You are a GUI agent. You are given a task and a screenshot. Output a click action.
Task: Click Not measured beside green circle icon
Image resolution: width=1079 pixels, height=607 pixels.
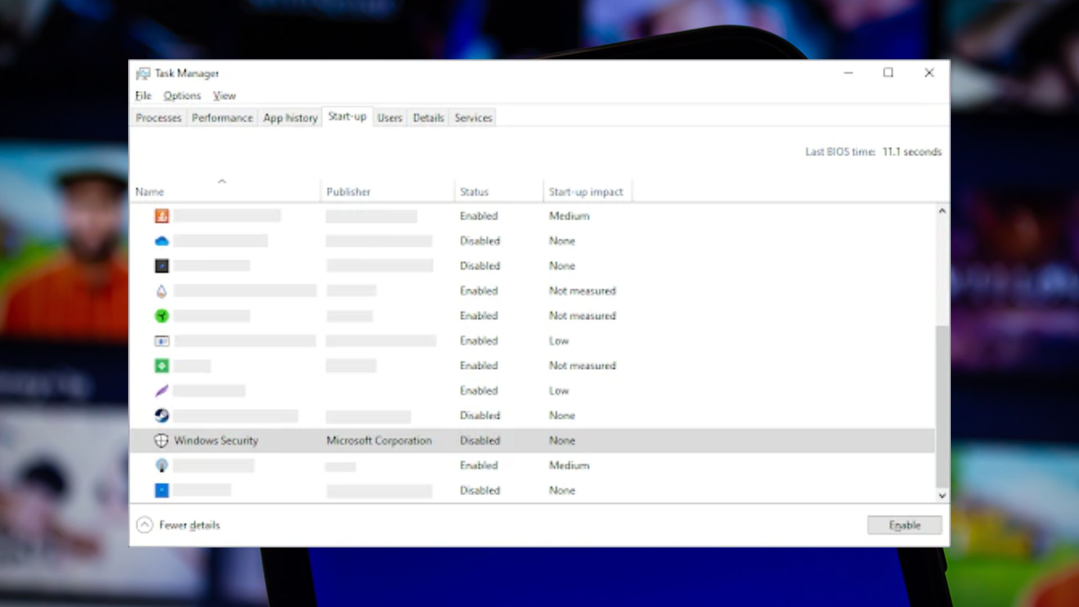[582, 316]
